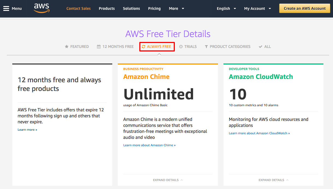The height and width of the screenshot is (189, 333).
Task: Select the funnel icon on PRODUCT CATEGORIES
Action: [x=206, y=46]
